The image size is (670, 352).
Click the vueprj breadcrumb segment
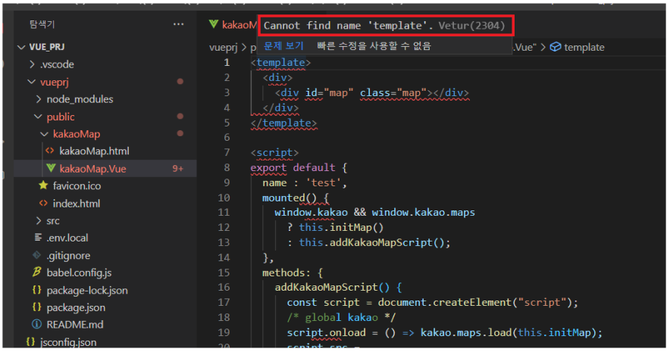point(223,48)
